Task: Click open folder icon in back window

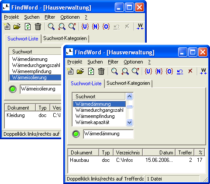Action: (x=17, y=27)
